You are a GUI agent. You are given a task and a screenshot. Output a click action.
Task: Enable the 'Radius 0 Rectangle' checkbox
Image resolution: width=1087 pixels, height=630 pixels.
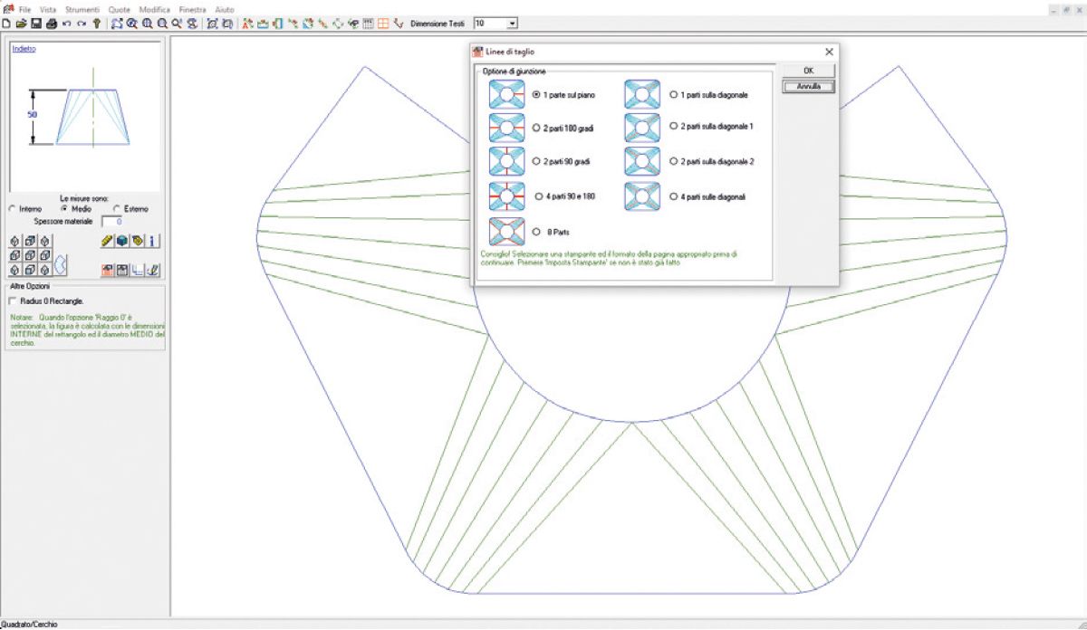click(x=13, y=301)
